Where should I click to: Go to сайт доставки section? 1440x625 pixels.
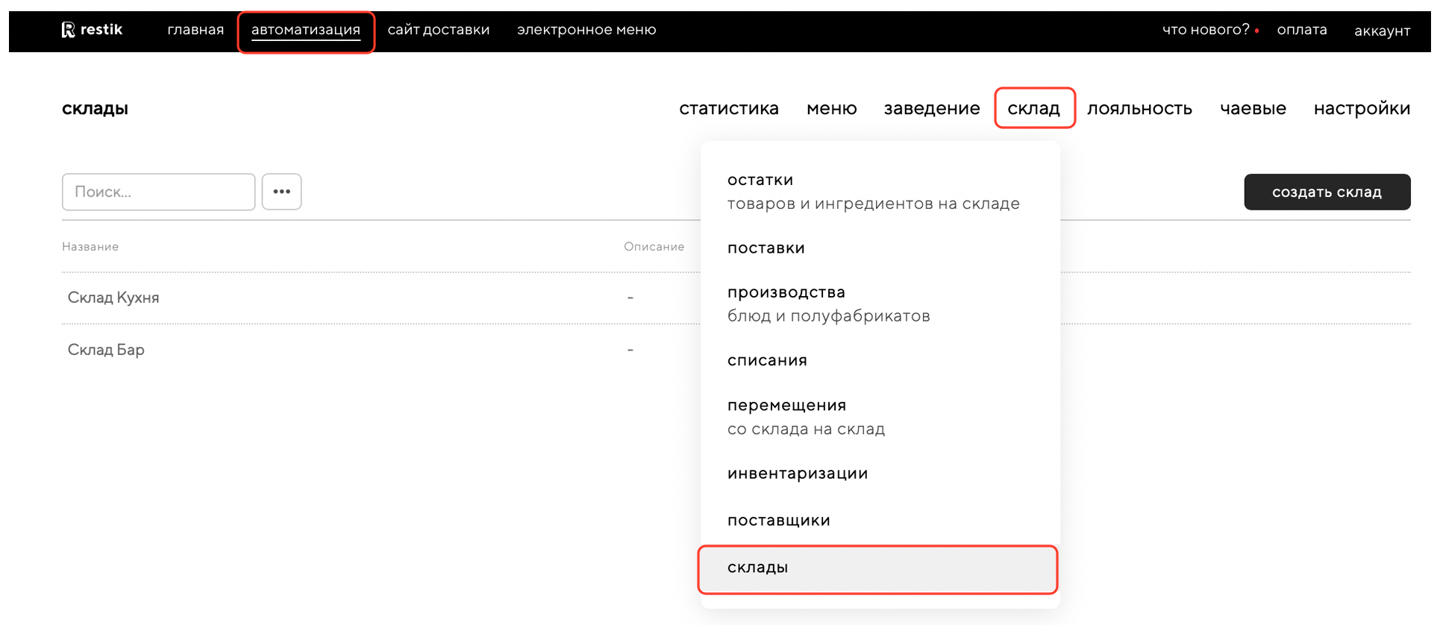tap(438, 30)
